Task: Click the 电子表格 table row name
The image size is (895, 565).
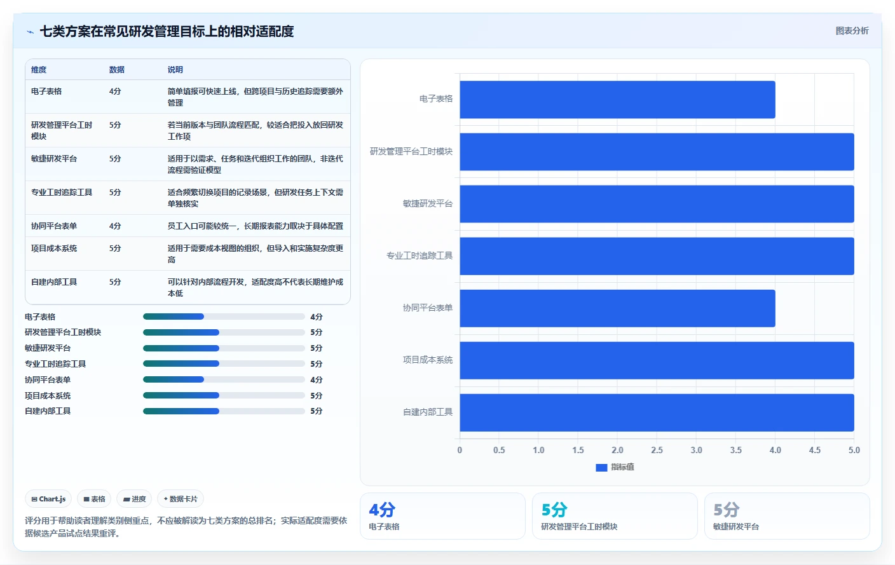Action: pos(46,92)
